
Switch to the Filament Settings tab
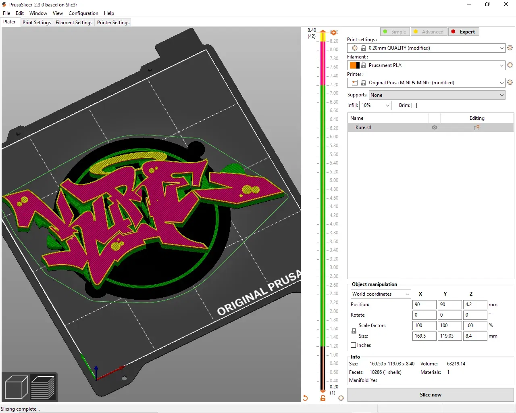tap(74, 23)
